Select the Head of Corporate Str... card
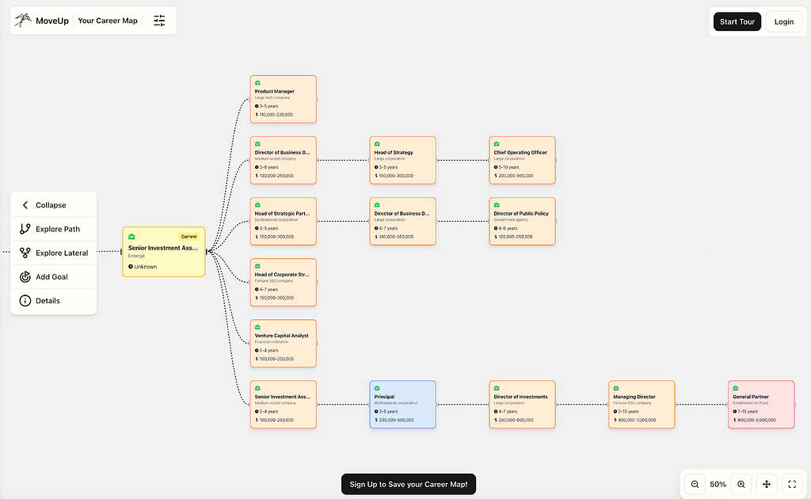Image resolution: width=811 pixels, height=499 pixels. [283, 282]
